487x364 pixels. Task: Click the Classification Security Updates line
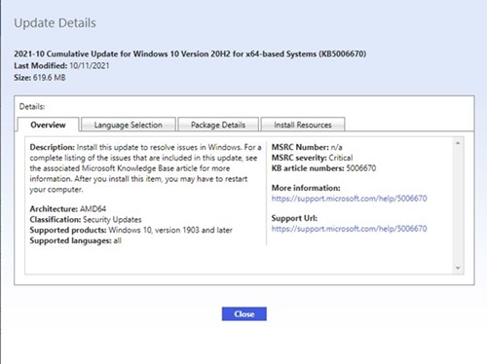86,219
